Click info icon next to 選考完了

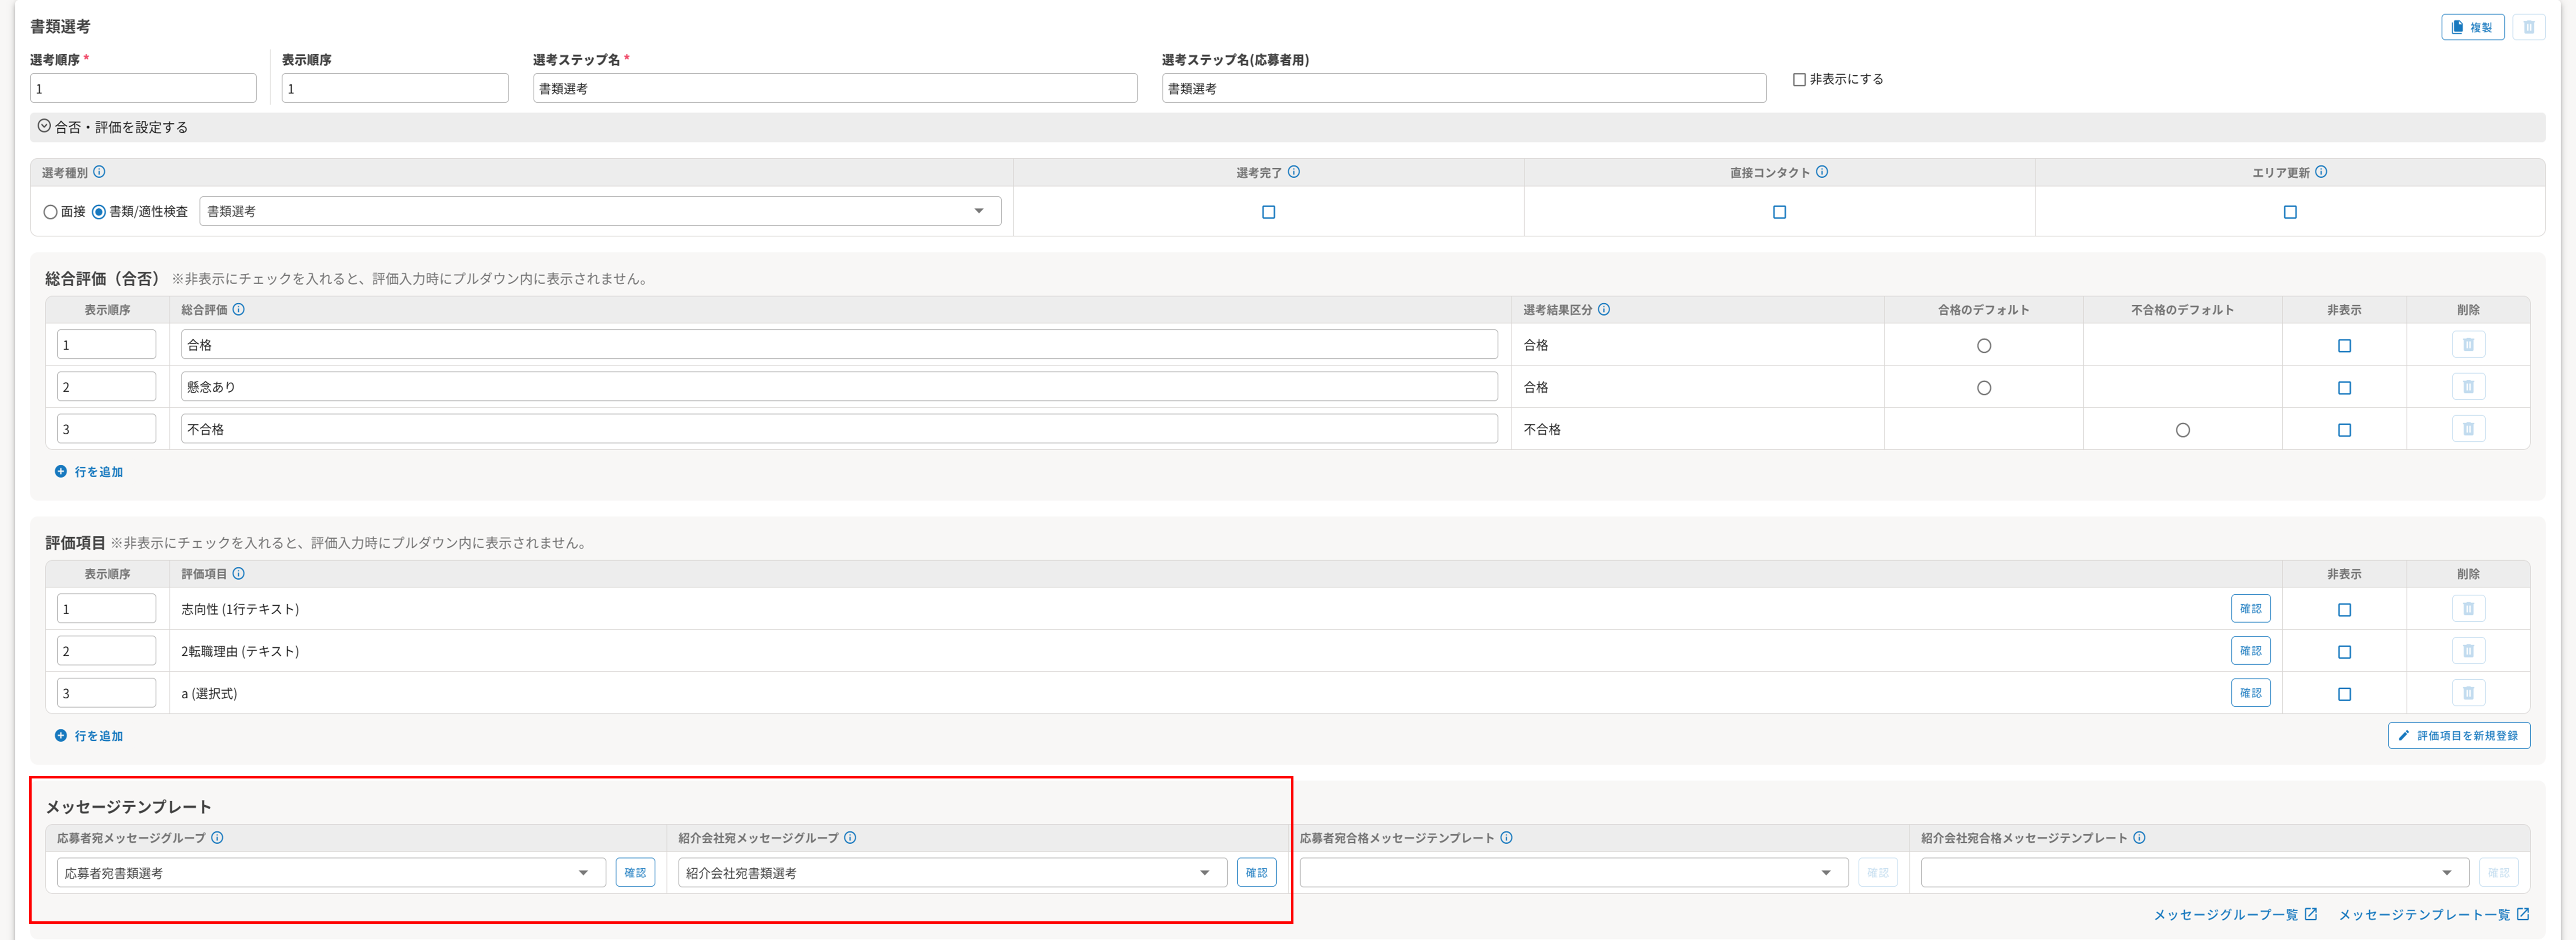click(1293, 172)
